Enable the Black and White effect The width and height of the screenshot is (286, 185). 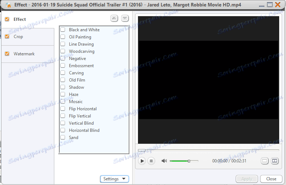(63, 29)
